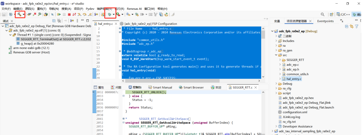363x135 pixels.
Task: Click the Step Over icon
Action: point(84,14)
